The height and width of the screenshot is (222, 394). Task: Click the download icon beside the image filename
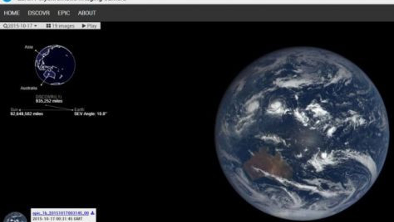point(92,213)
